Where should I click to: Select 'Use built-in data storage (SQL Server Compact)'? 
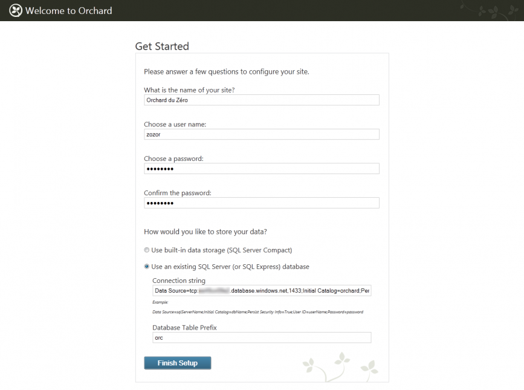(146, 250)
